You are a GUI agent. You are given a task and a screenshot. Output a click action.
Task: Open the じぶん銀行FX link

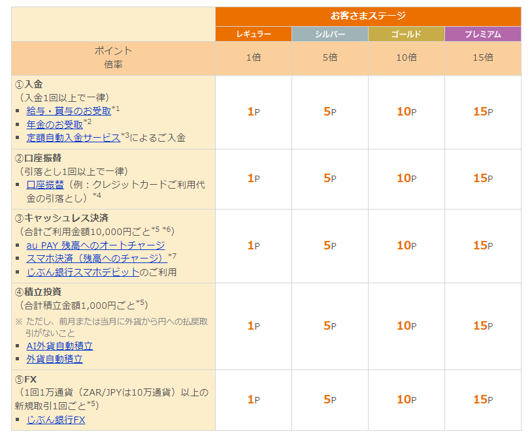(x=56, y=420)
